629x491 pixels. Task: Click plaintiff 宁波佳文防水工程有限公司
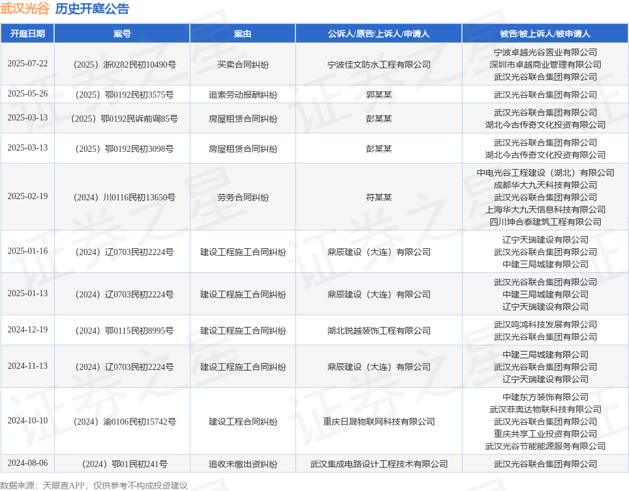(x=378, y=65)
